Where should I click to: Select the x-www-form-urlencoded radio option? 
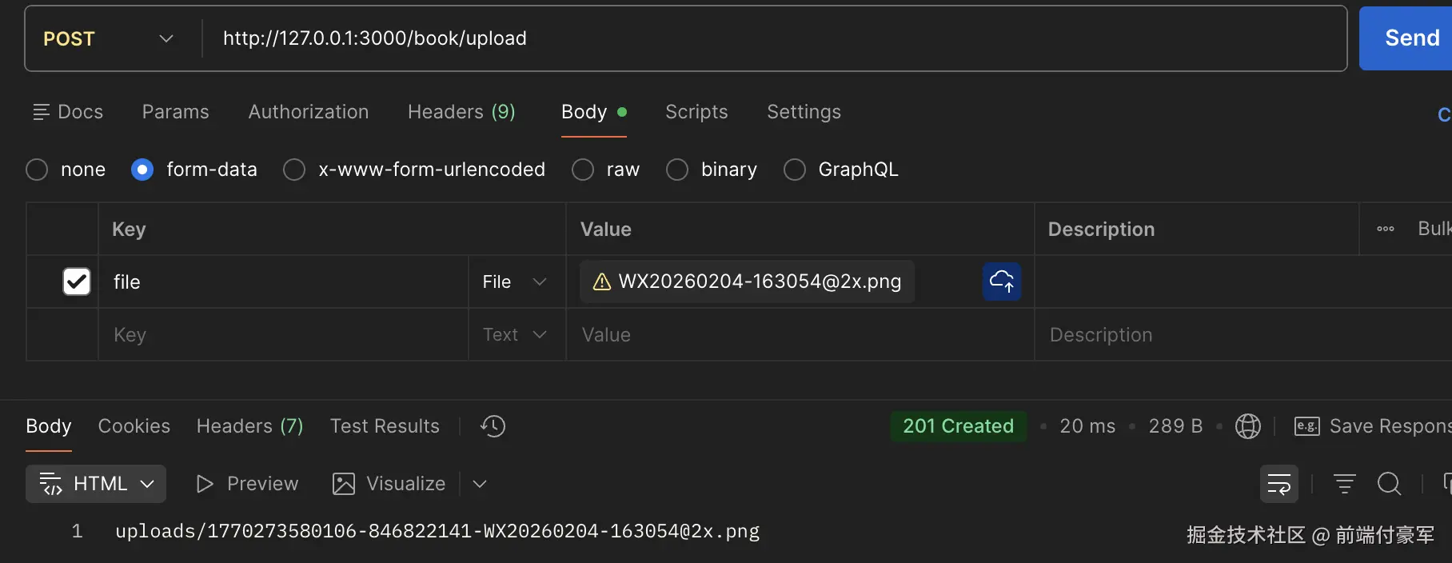(x=294, y=170)
